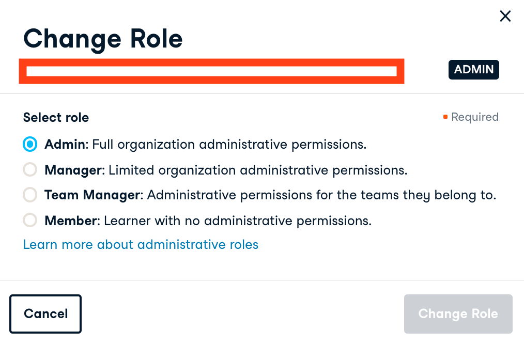Click the 'Required' indicator text

point(474,117)
